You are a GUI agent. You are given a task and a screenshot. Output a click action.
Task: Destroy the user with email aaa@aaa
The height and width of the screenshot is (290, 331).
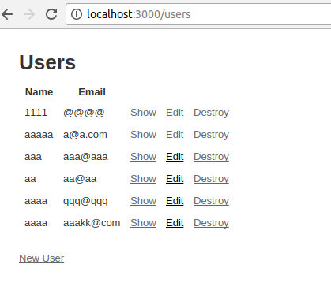pos(211,157)
